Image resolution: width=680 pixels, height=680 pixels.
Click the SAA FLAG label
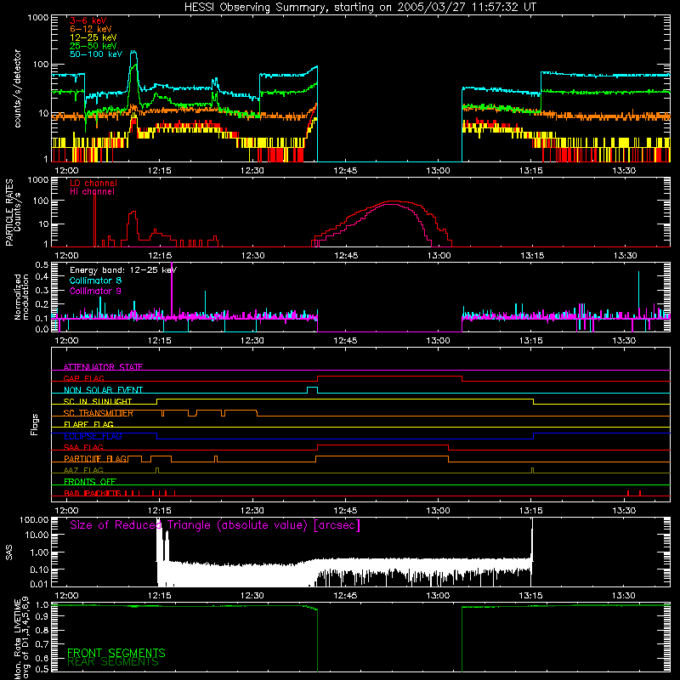point(83,447)
